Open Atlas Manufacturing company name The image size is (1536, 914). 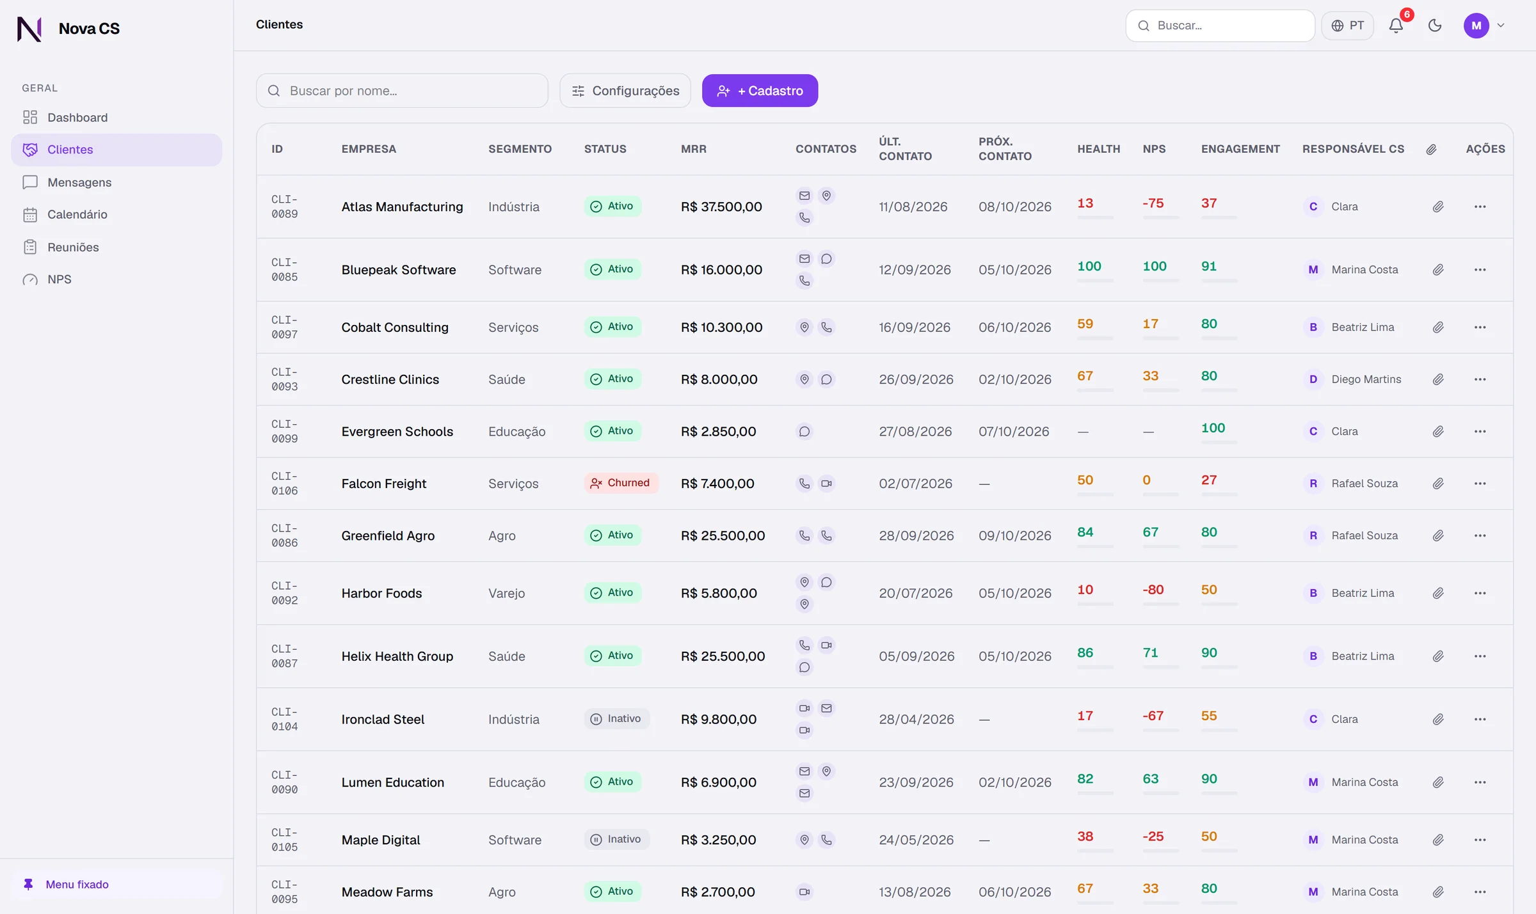[x=402, y=207]
